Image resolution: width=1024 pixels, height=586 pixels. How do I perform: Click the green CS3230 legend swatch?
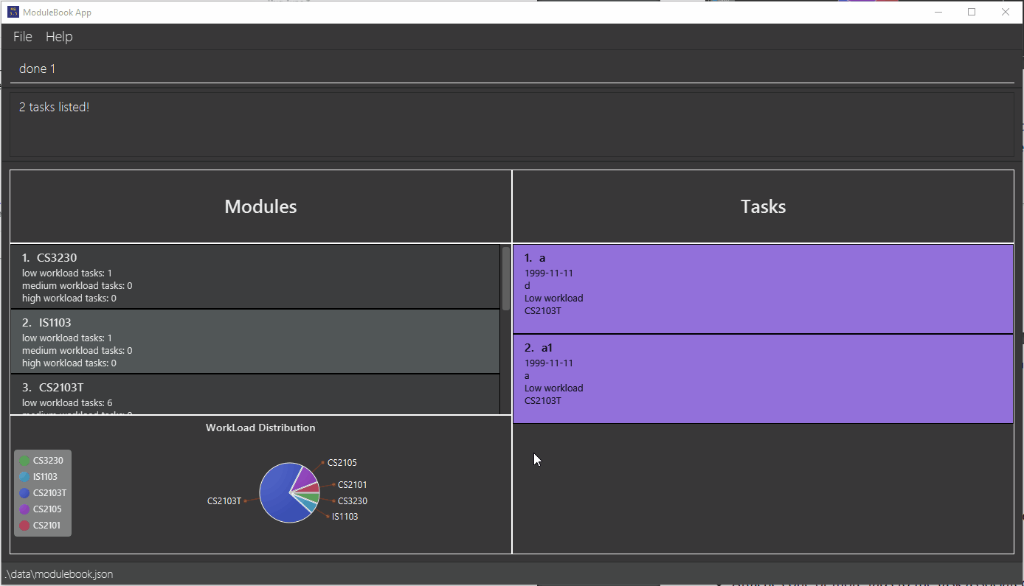pos(24,461)
